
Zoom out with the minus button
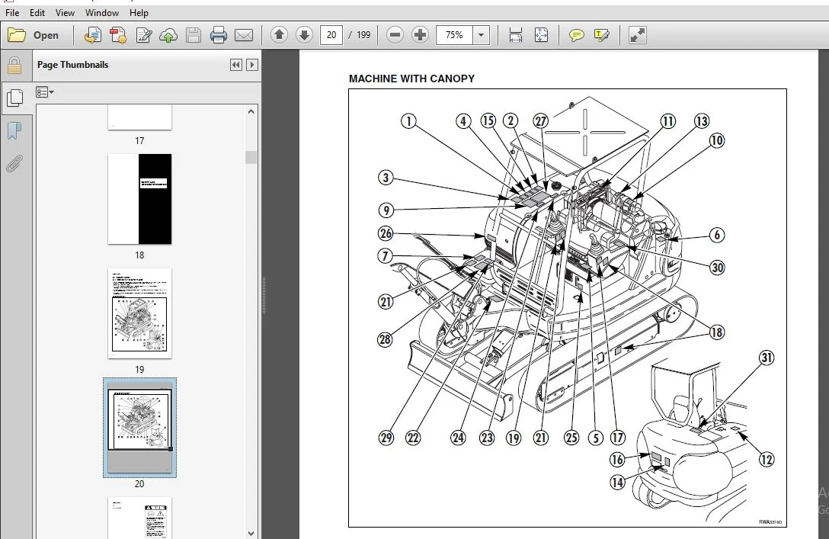click(x=395, y=35)
